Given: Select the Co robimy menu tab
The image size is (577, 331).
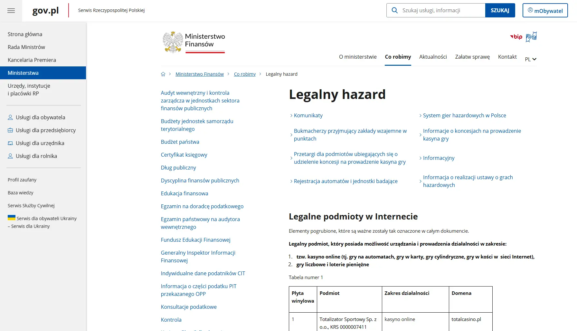Looking at the screenshot, I should 398,57.
